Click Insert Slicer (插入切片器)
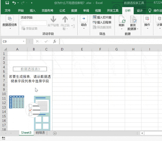 coord(102,18)
